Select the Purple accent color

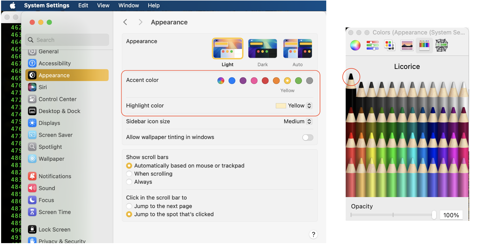point(243,80)
